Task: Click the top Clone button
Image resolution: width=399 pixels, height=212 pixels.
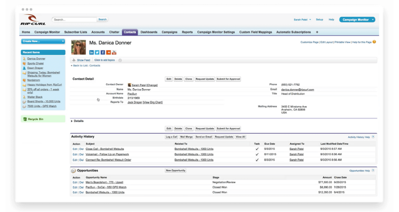Action: 188,79
